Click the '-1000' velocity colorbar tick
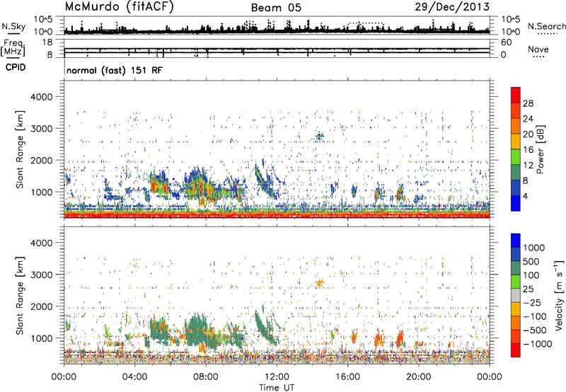 coord(537,344)
